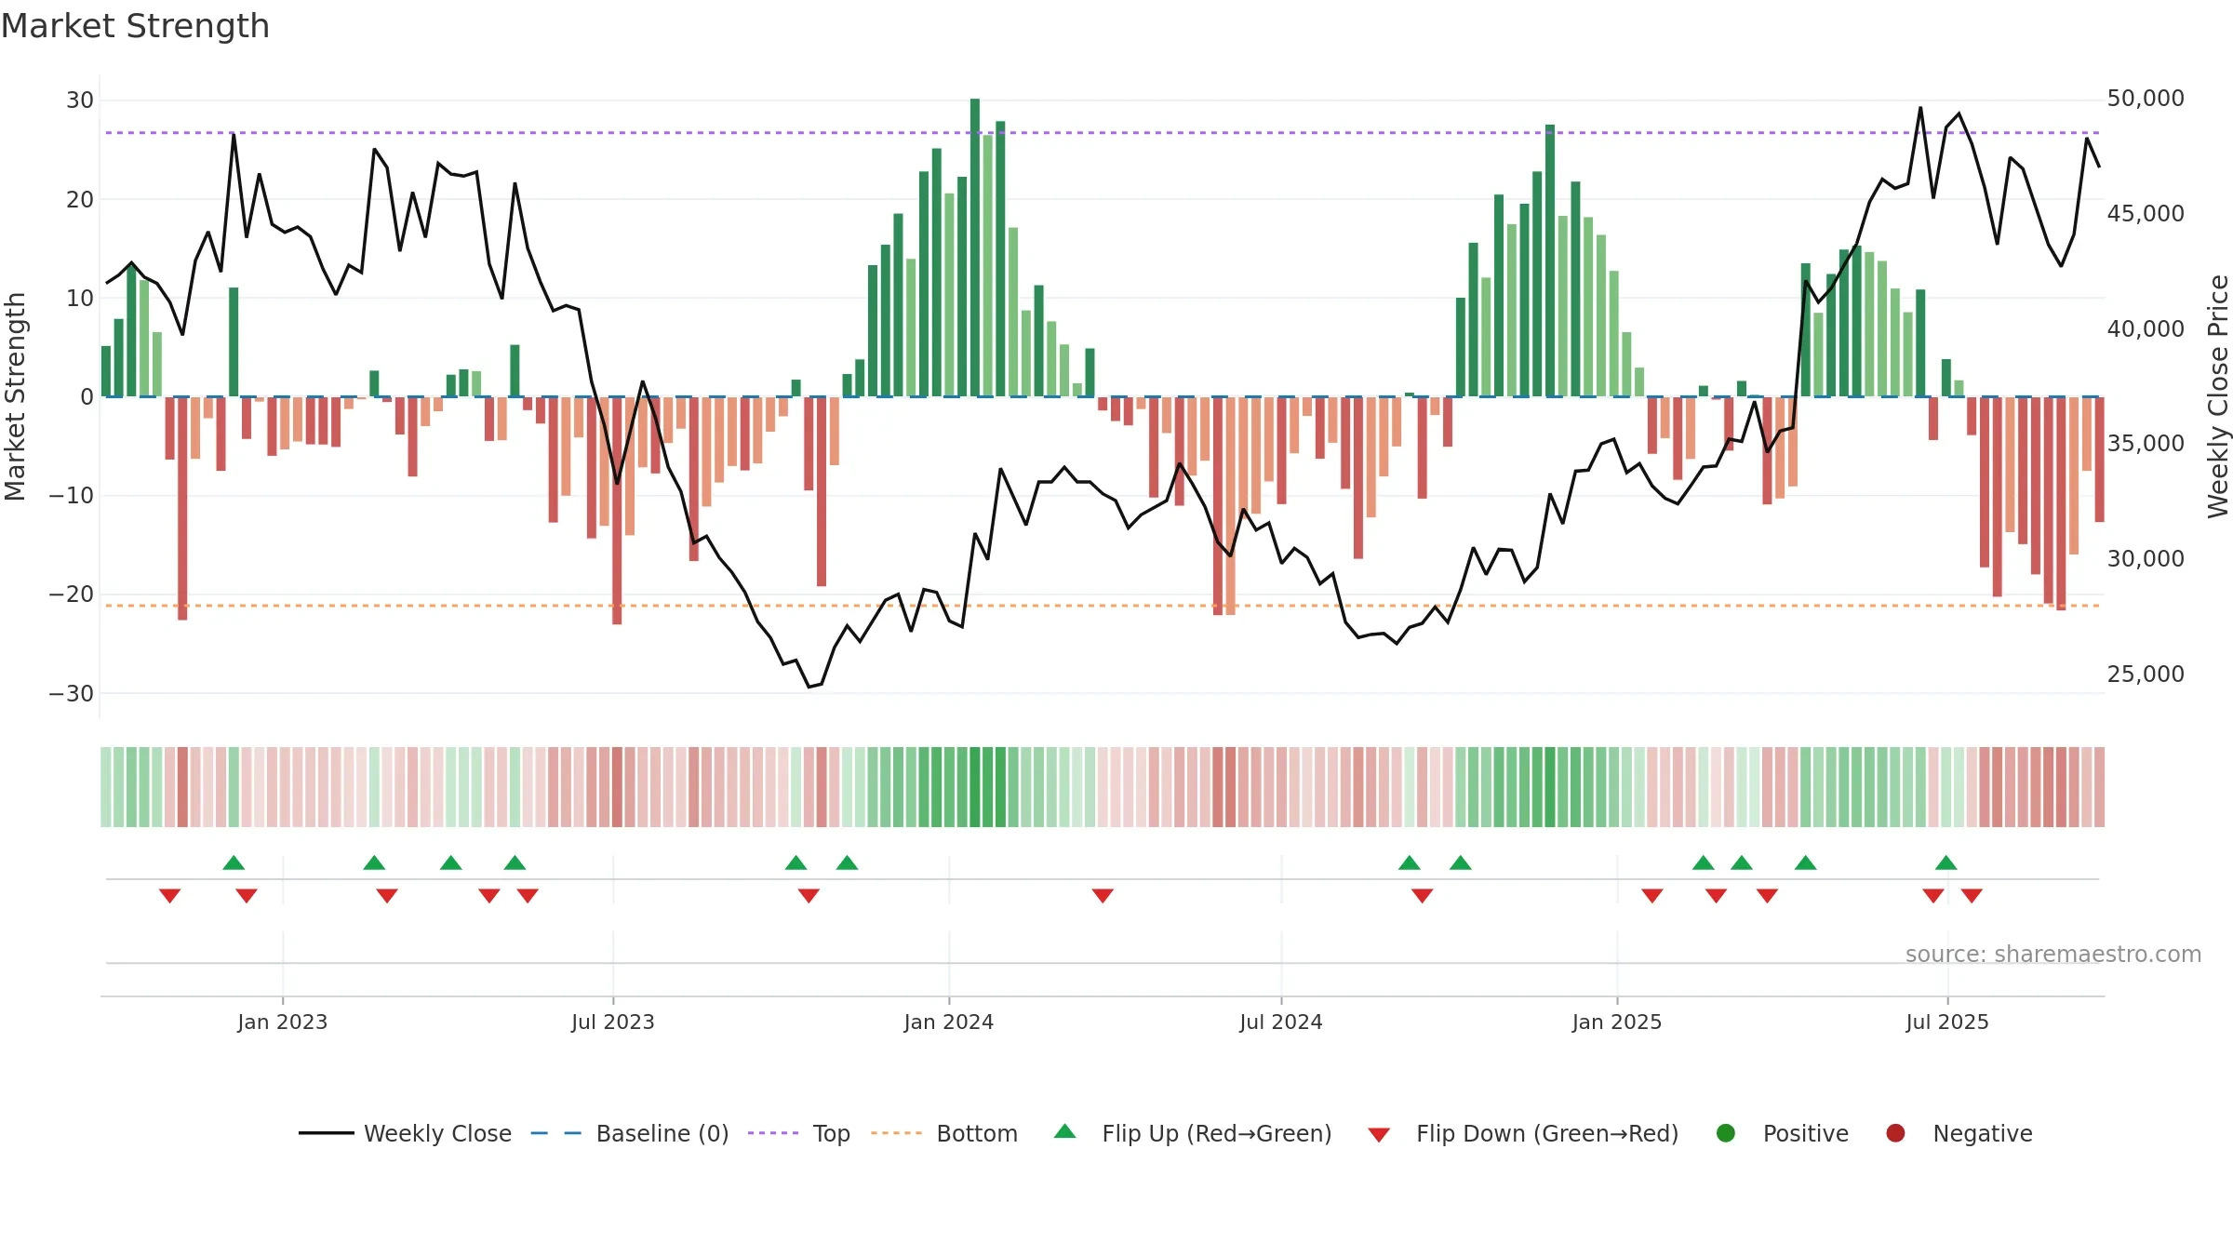This screenshot has width=2233, height=1256.
Task: Click the first red flip-down marker at chart start
Action: coord(169,896)
